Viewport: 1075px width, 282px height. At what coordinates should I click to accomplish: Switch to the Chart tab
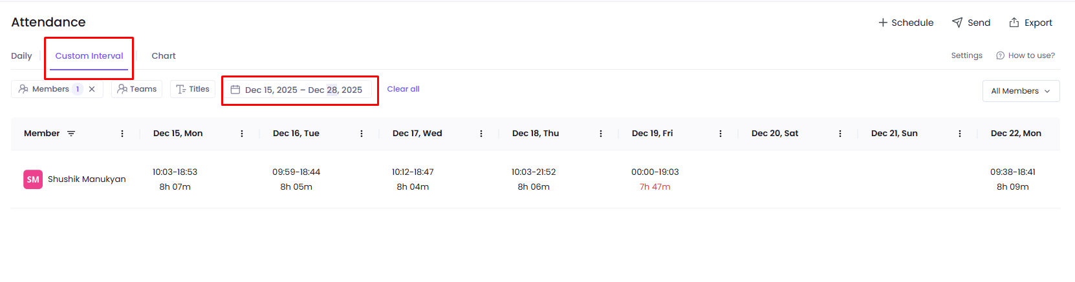[x=164, y=56]
